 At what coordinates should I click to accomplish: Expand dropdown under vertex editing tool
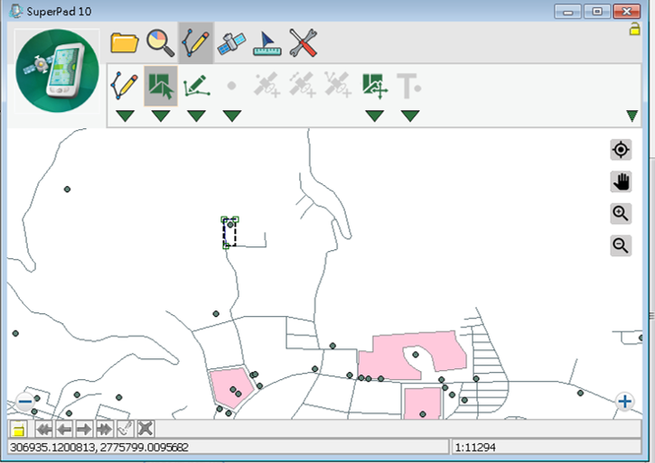[x=196, y=116]
